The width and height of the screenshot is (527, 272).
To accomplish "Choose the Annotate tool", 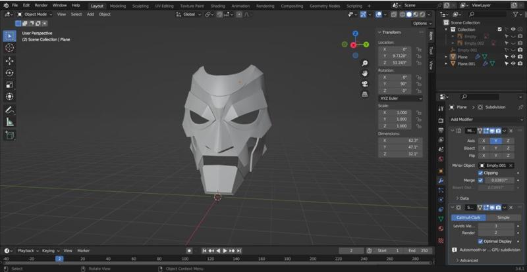I will [9, 110].
